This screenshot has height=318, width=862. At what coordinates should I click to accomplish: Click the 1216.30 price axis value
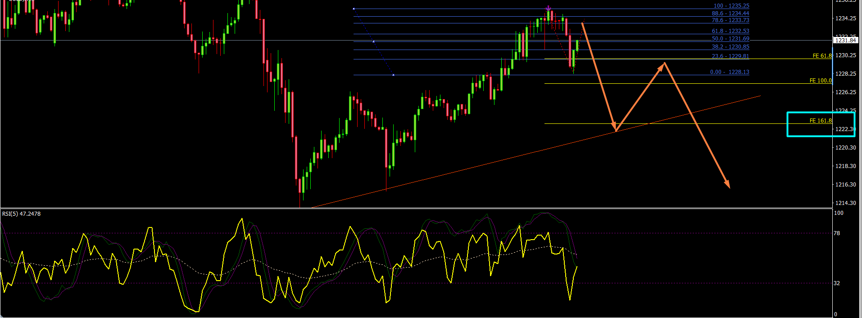845,185
